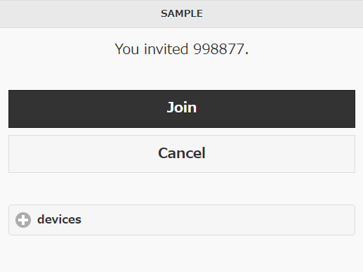Click the "You invited 998877." message

182,49
